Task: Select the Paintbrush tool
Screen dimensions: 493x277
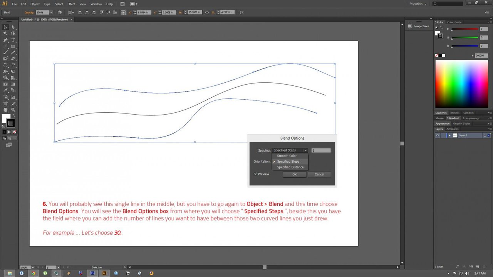Action: tap(5, 52)
